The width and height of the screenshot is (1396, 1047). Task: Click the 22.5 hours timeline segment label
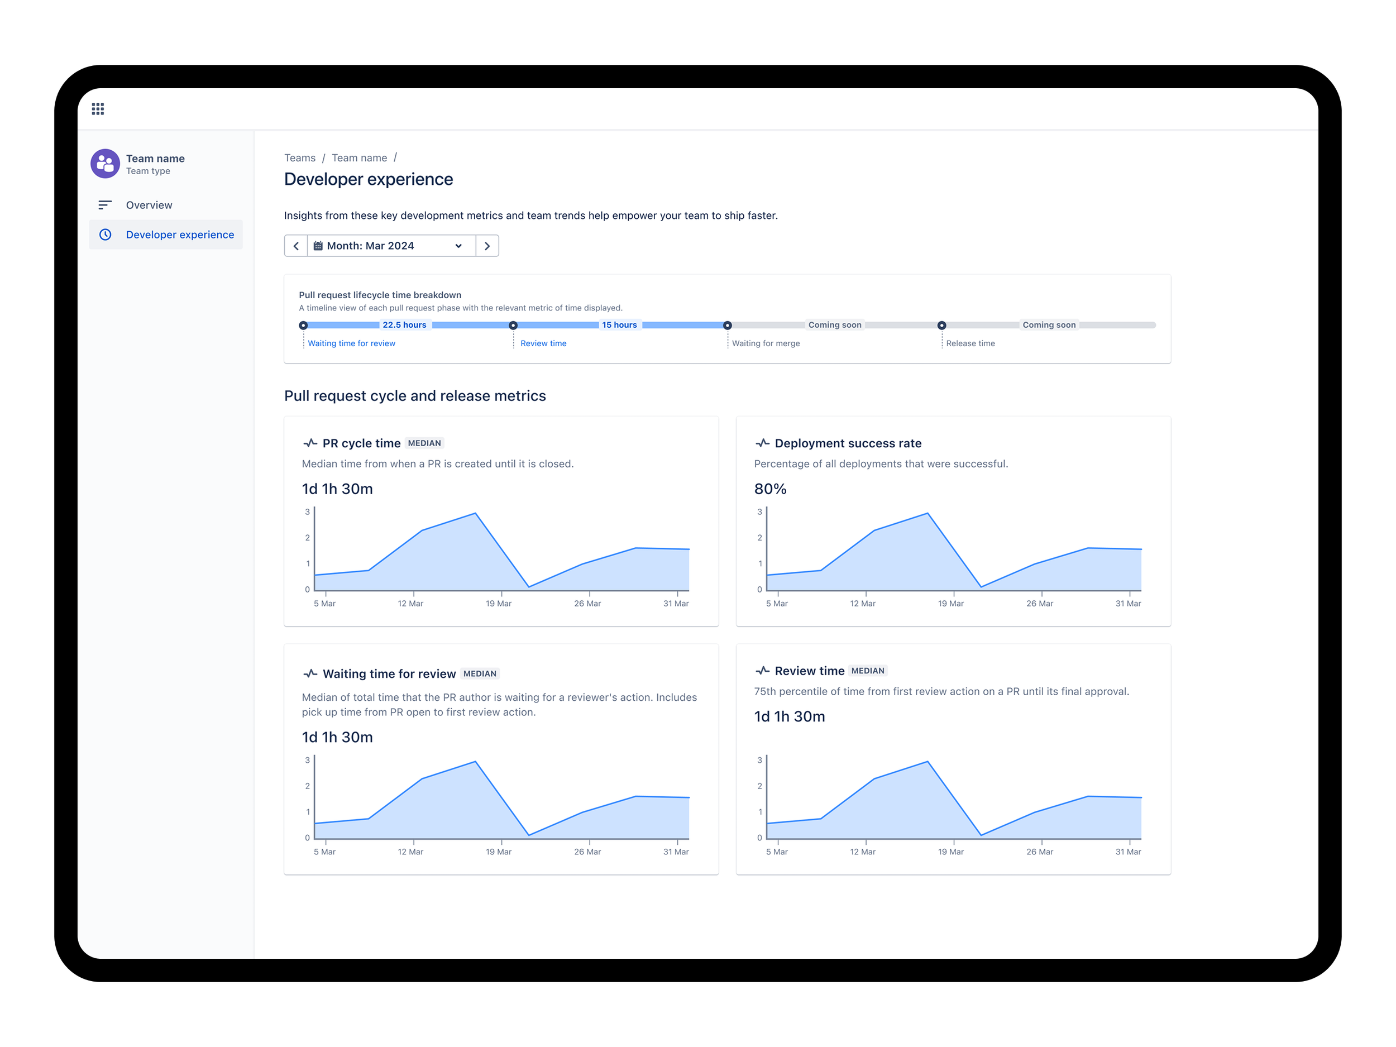404,325
